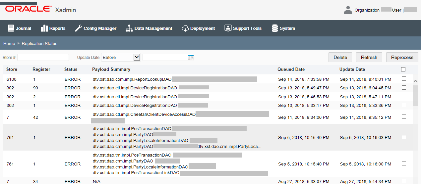Click the Organization label in header

point(367,10)
